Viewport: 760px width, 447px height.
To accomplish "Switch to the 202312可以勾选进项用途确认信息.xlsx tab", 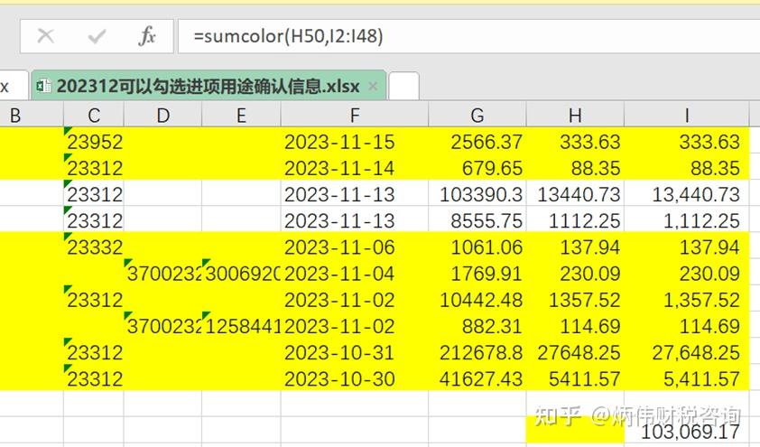I will pos(209,87).
